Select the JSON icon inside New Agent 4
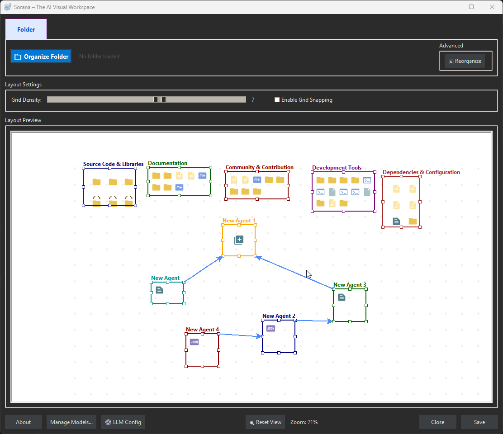 pos(194,342)
